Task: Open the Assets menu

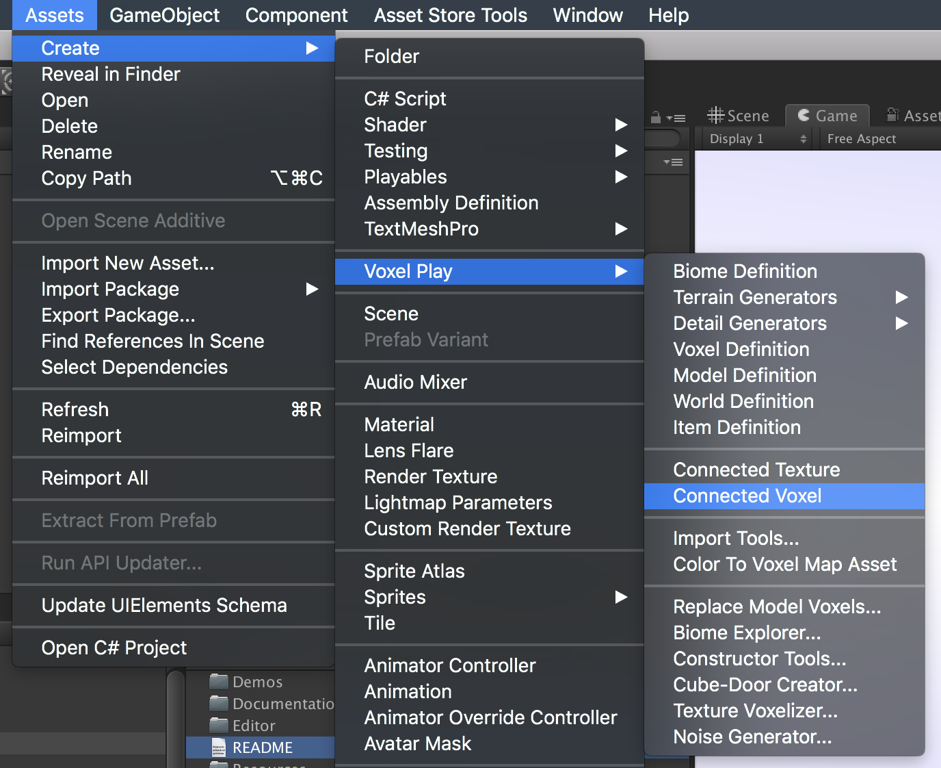Action: coord(55,15)
